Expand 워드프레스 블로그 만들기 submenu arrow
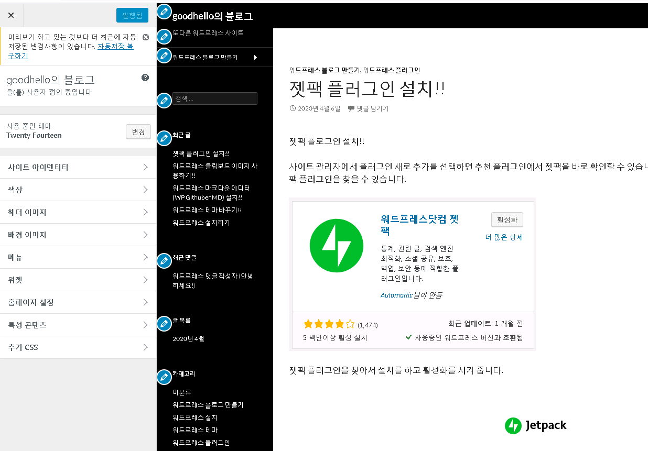Image resolution: width=648 pixels, height=451 pixels. tap(256, 57)
